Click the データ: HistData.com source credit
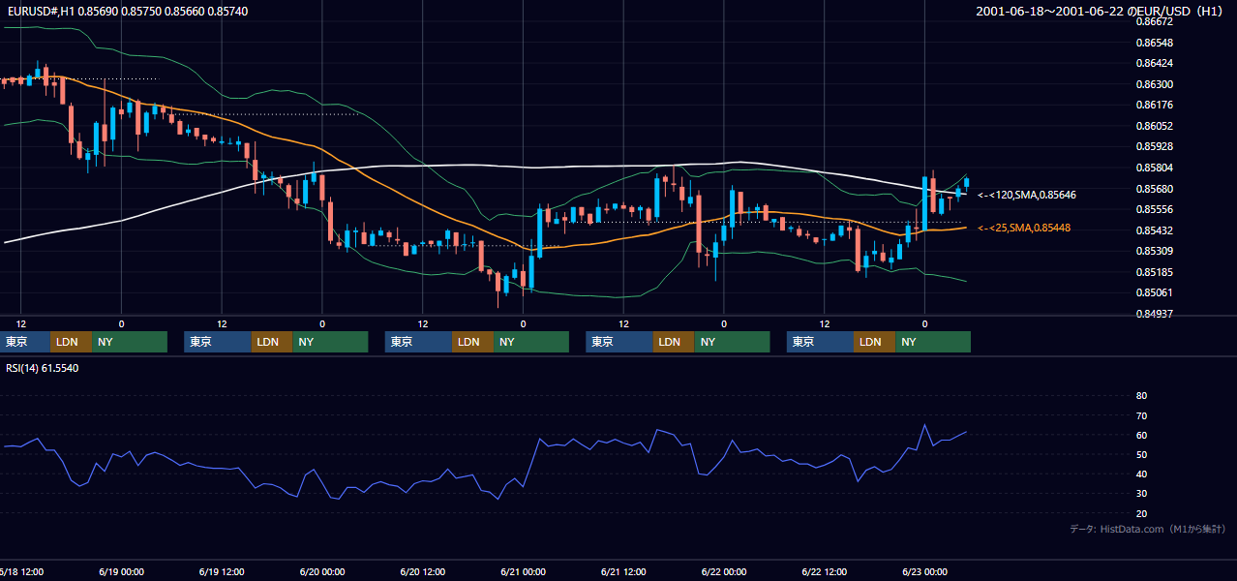This screenshot has height=581, width=1237. pyautogui.click(x=1148, y=530)
